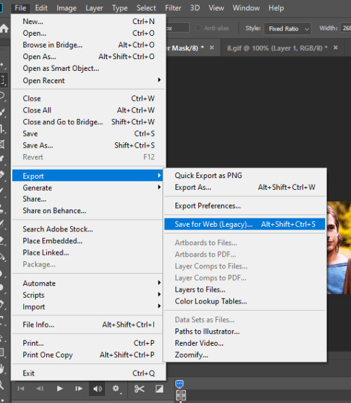Choose Save for Web (Legacy)
The image size is (351, 403).
244,224
